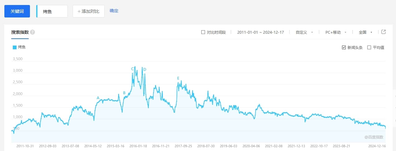This screenshot has height=151, width=396.
Task: Click the help question mark beside 搜索指数
Action: pyautogui.click(x=32, y=32)
